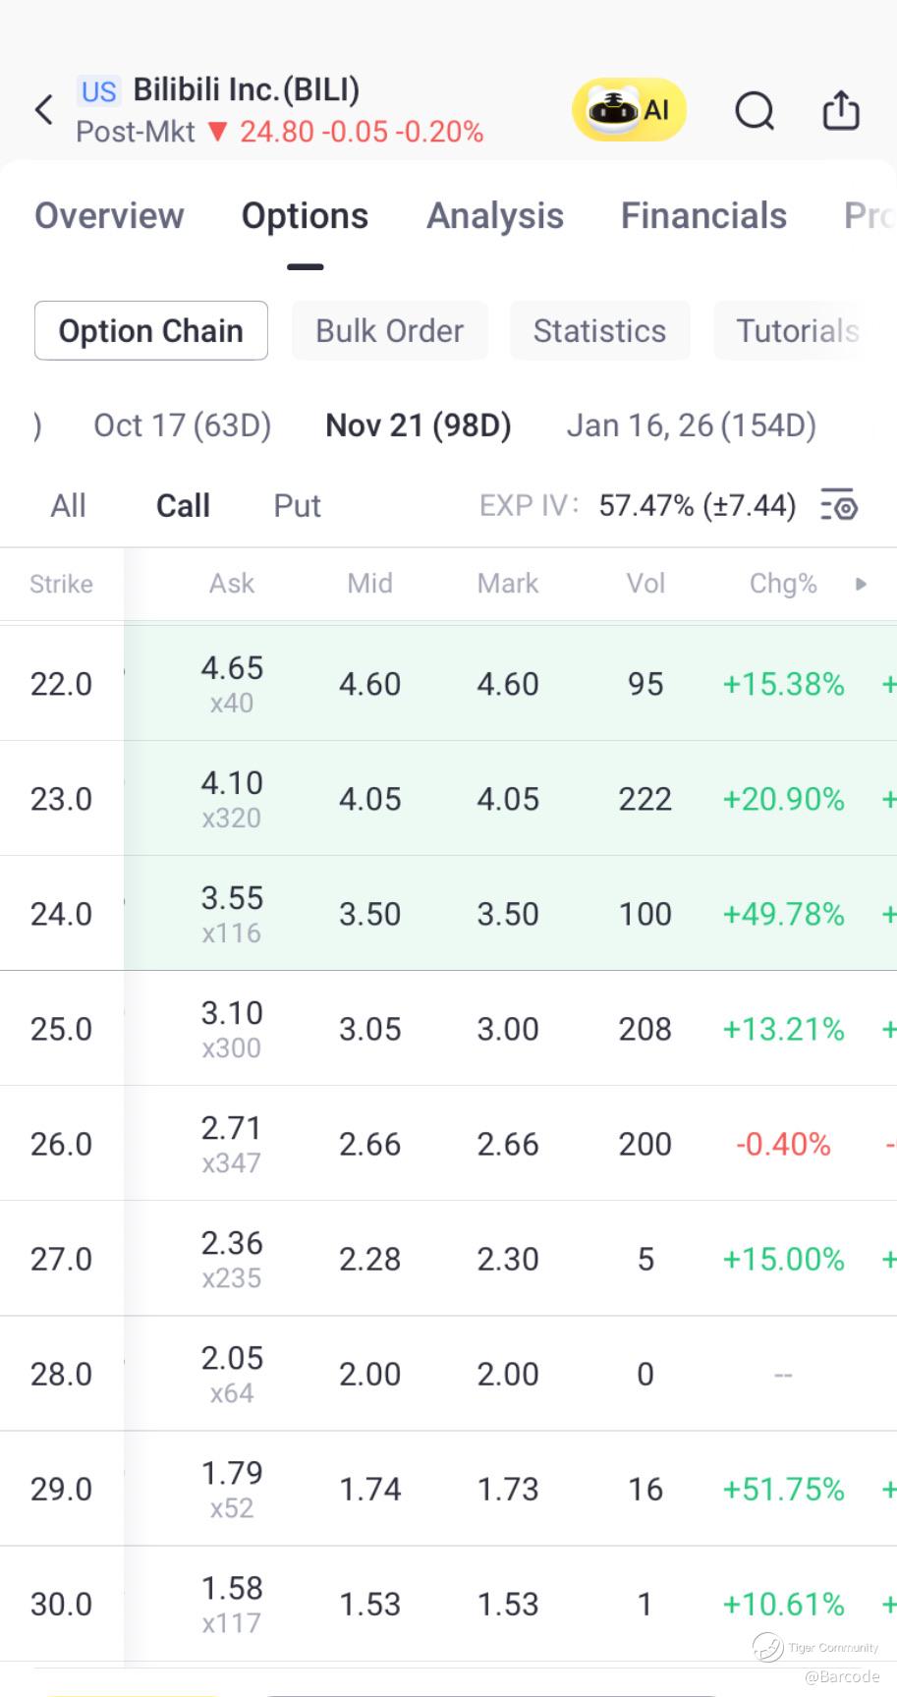Show all calls and puts
This screenshot has width=897, height=1697.
(68, 506)
